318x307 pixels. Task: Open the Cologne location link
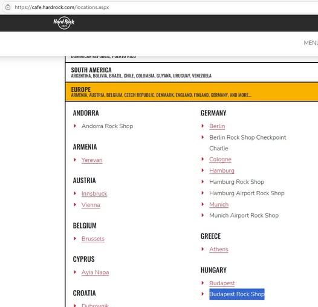pyautogui.click(x=220, y=160)
